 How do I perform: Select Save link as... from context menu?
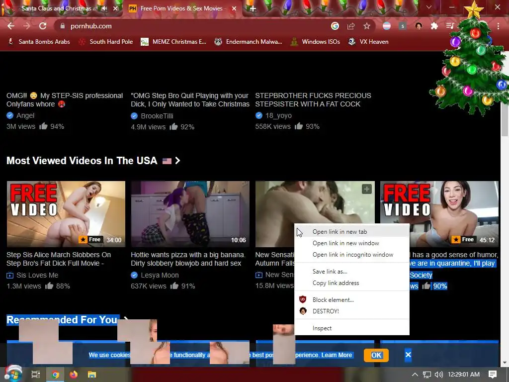[352, 272]
